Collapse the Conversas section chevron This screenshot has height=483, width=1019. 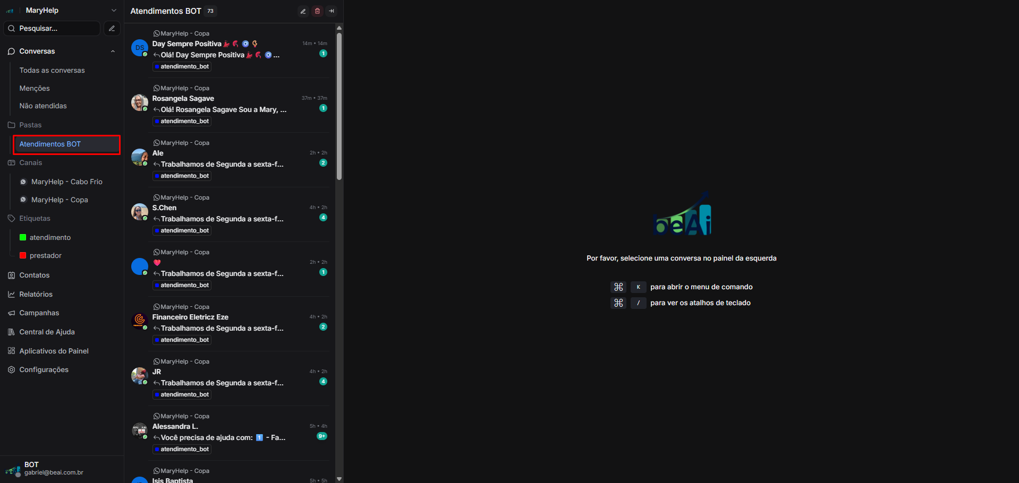113,51
